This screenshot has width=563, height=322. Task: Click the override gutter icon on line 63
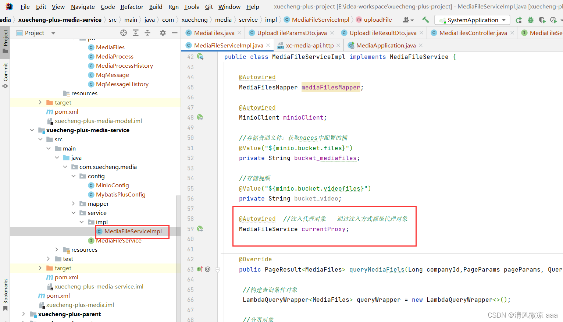coord(200,269)
